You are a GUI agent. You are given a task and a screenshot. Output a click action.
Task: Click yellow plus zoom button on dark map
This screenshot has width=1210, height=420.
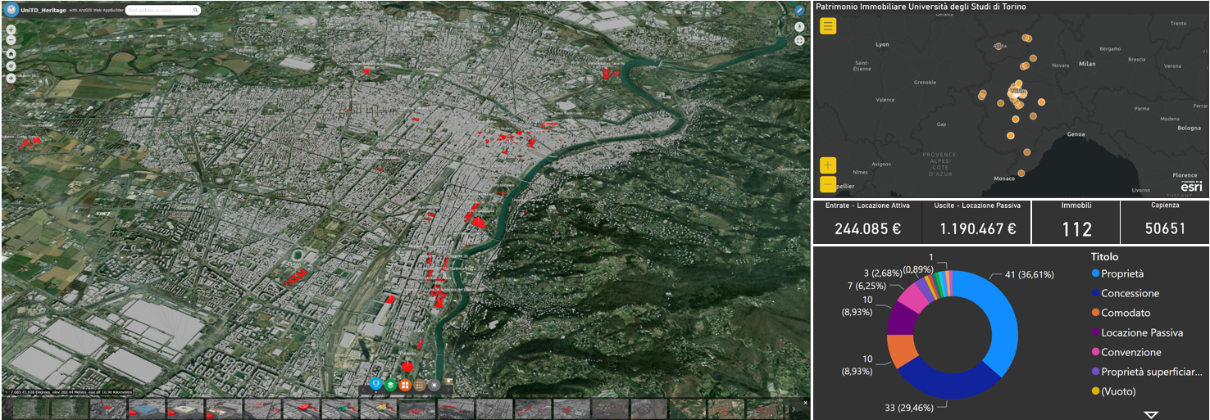click(828, 165)
